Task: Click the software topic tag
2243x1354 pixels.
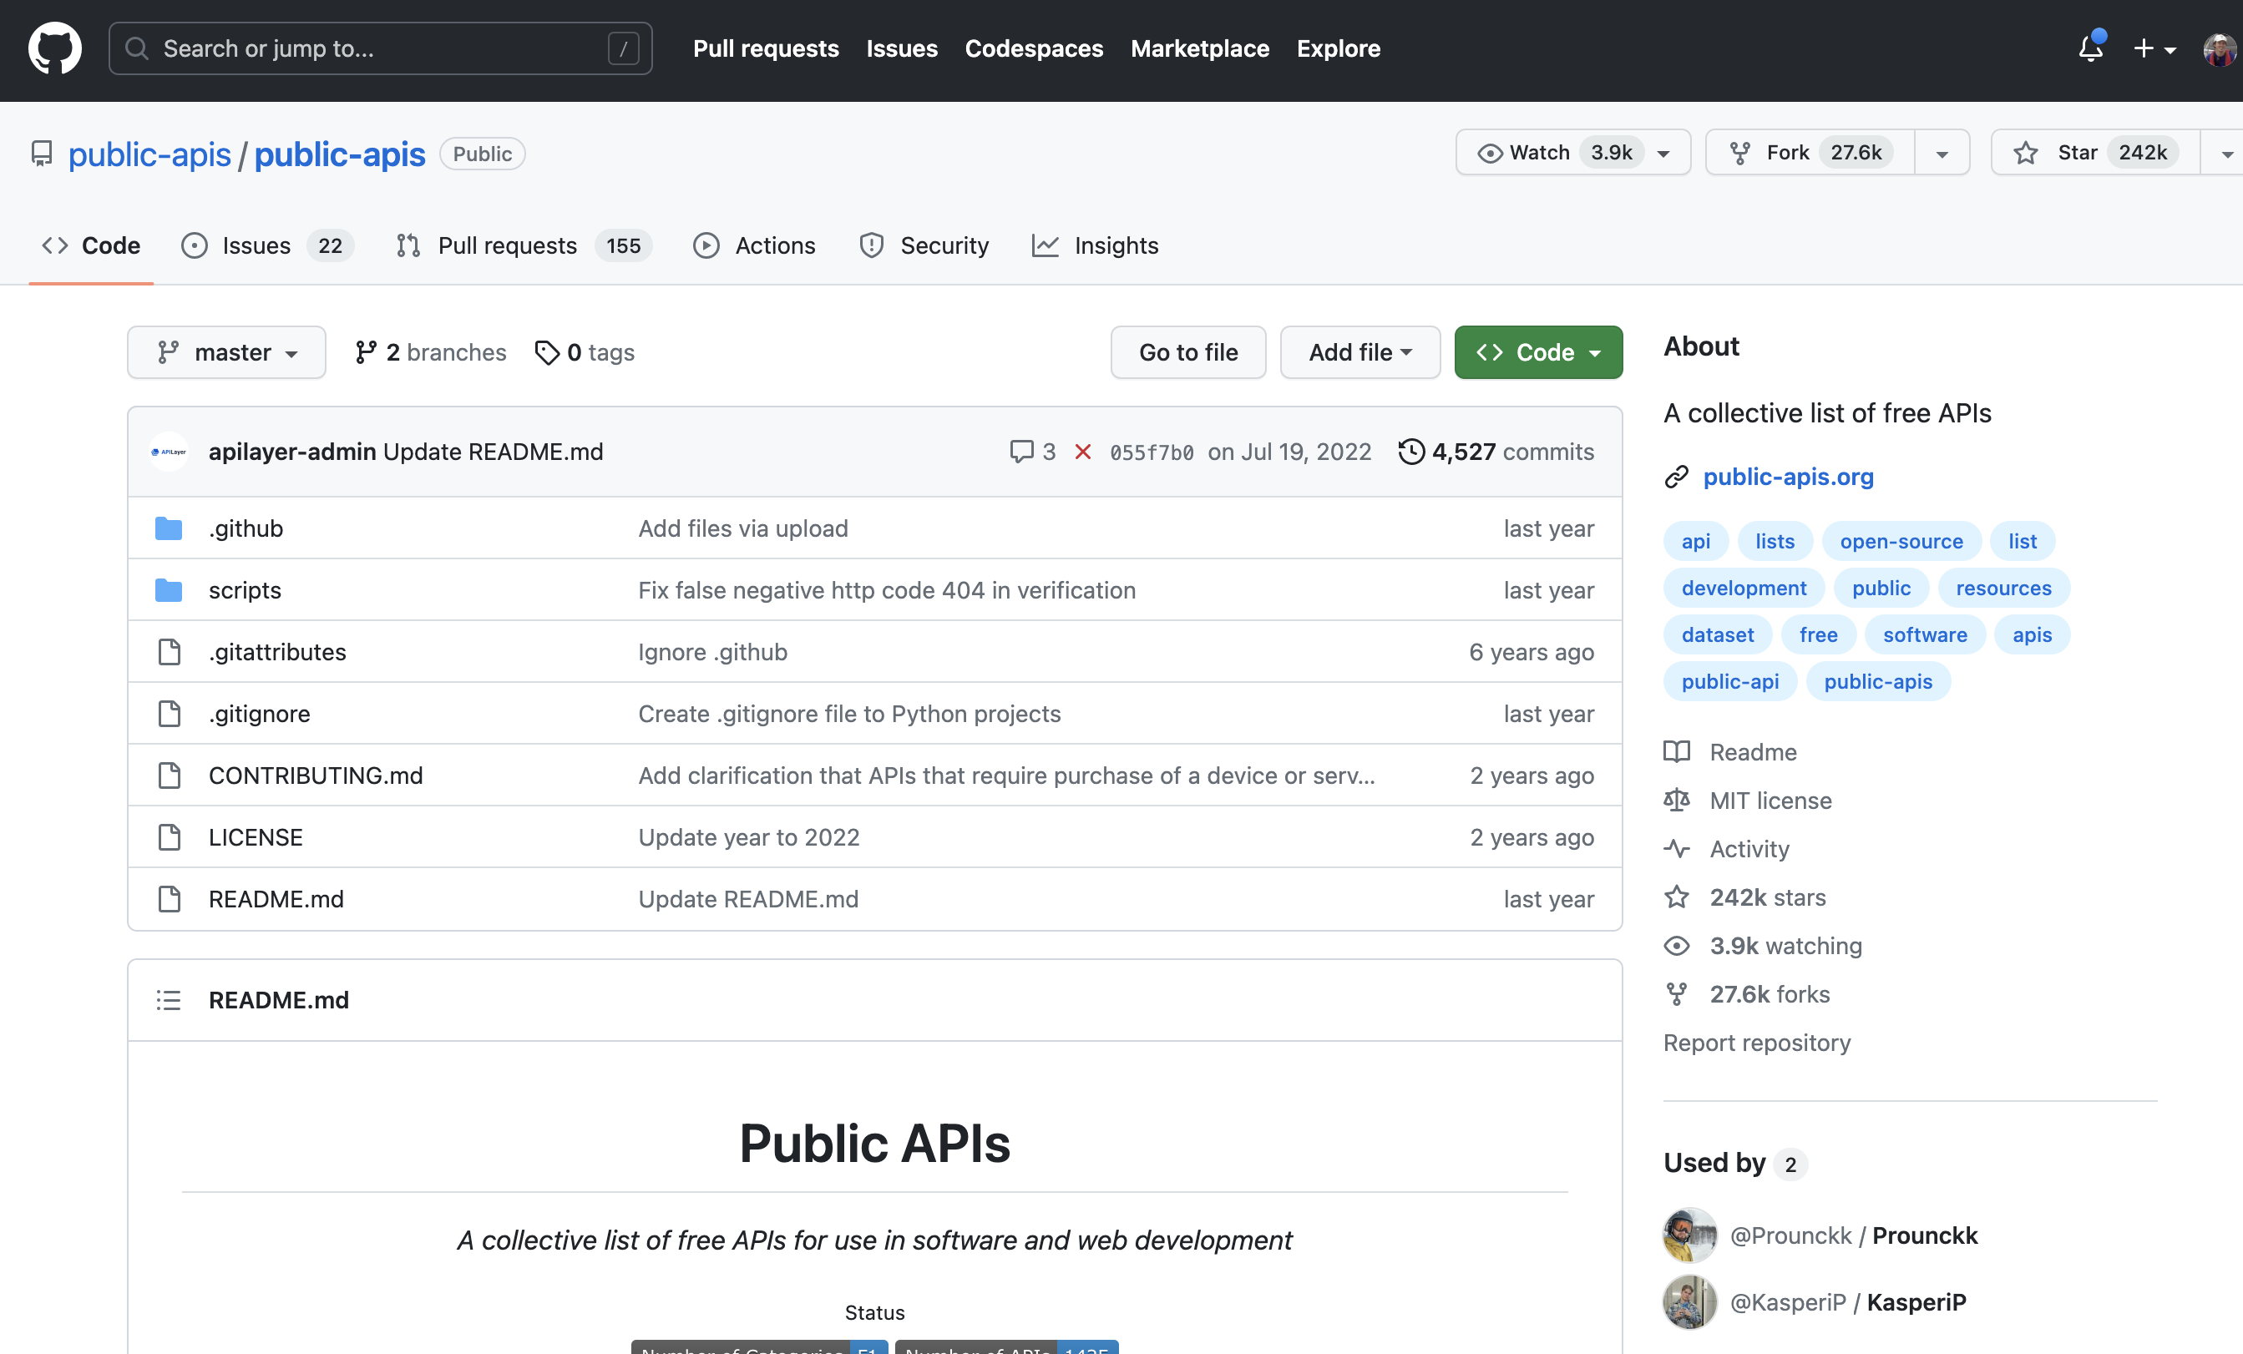Action: (1924, 634)
